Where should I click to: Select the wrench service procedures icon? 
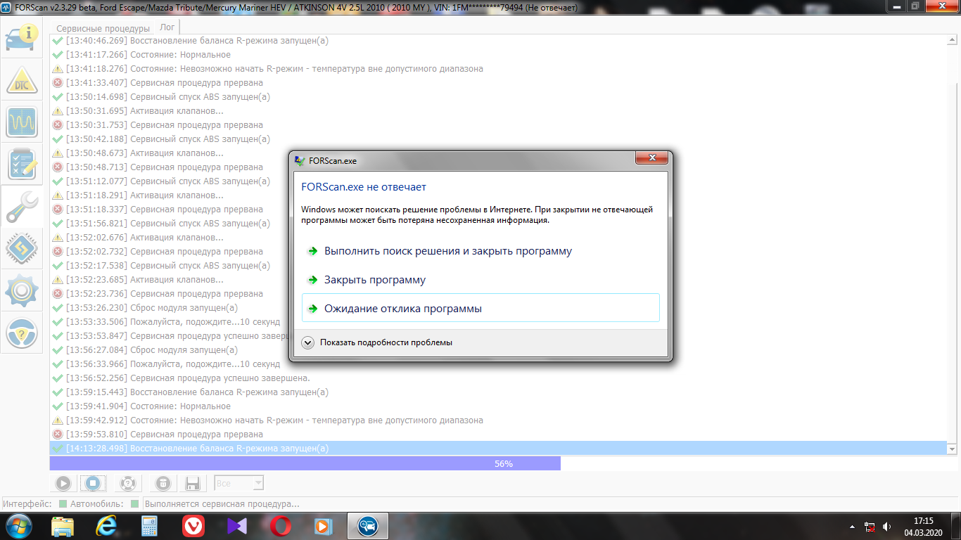(x=22, y=207)
